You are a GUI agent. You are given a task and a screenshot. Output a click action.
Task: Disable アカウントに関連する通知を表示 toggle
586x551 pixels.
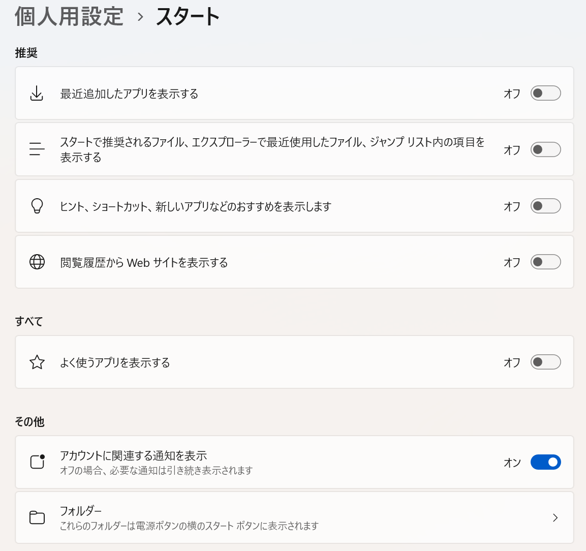546,462
